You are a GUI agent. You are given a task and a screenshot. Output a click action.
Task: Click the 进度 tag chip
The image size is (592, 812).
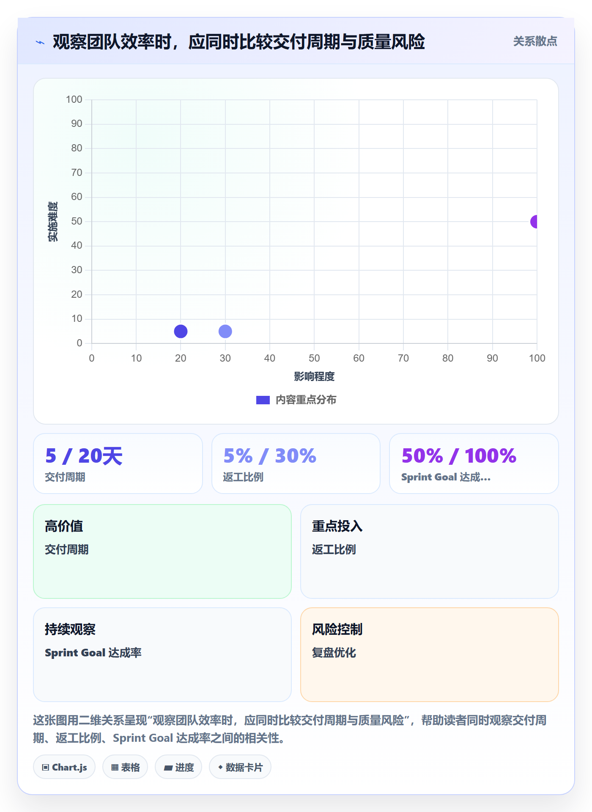pyautogui.click(x=178, y=767)
